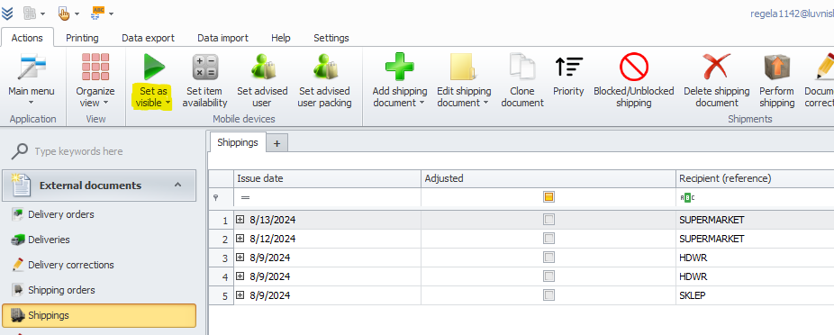The height and width of the screenshot is (335, 834).
Task: Open the Data import tab
Action: (222, 38)
